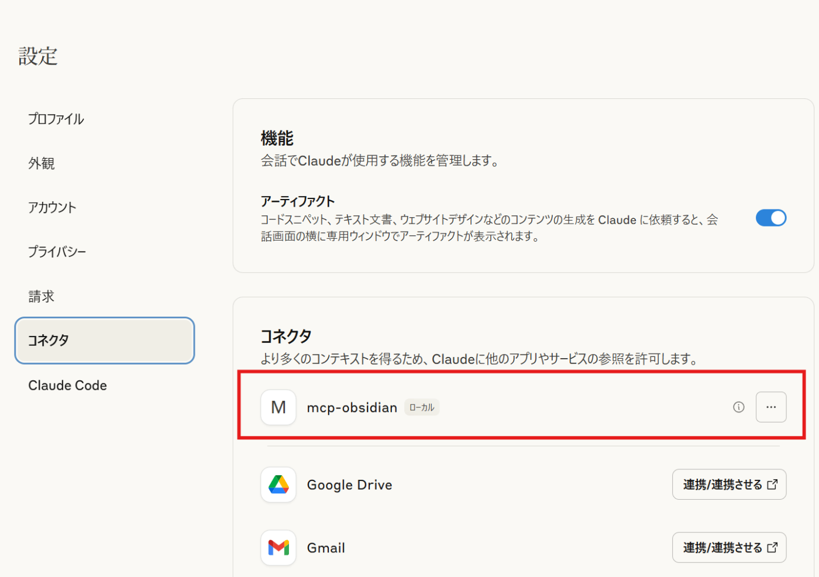The height and width of the screenshot is (577, 819).
Task: Click the 機能 section heading
Action: point(277,138)
